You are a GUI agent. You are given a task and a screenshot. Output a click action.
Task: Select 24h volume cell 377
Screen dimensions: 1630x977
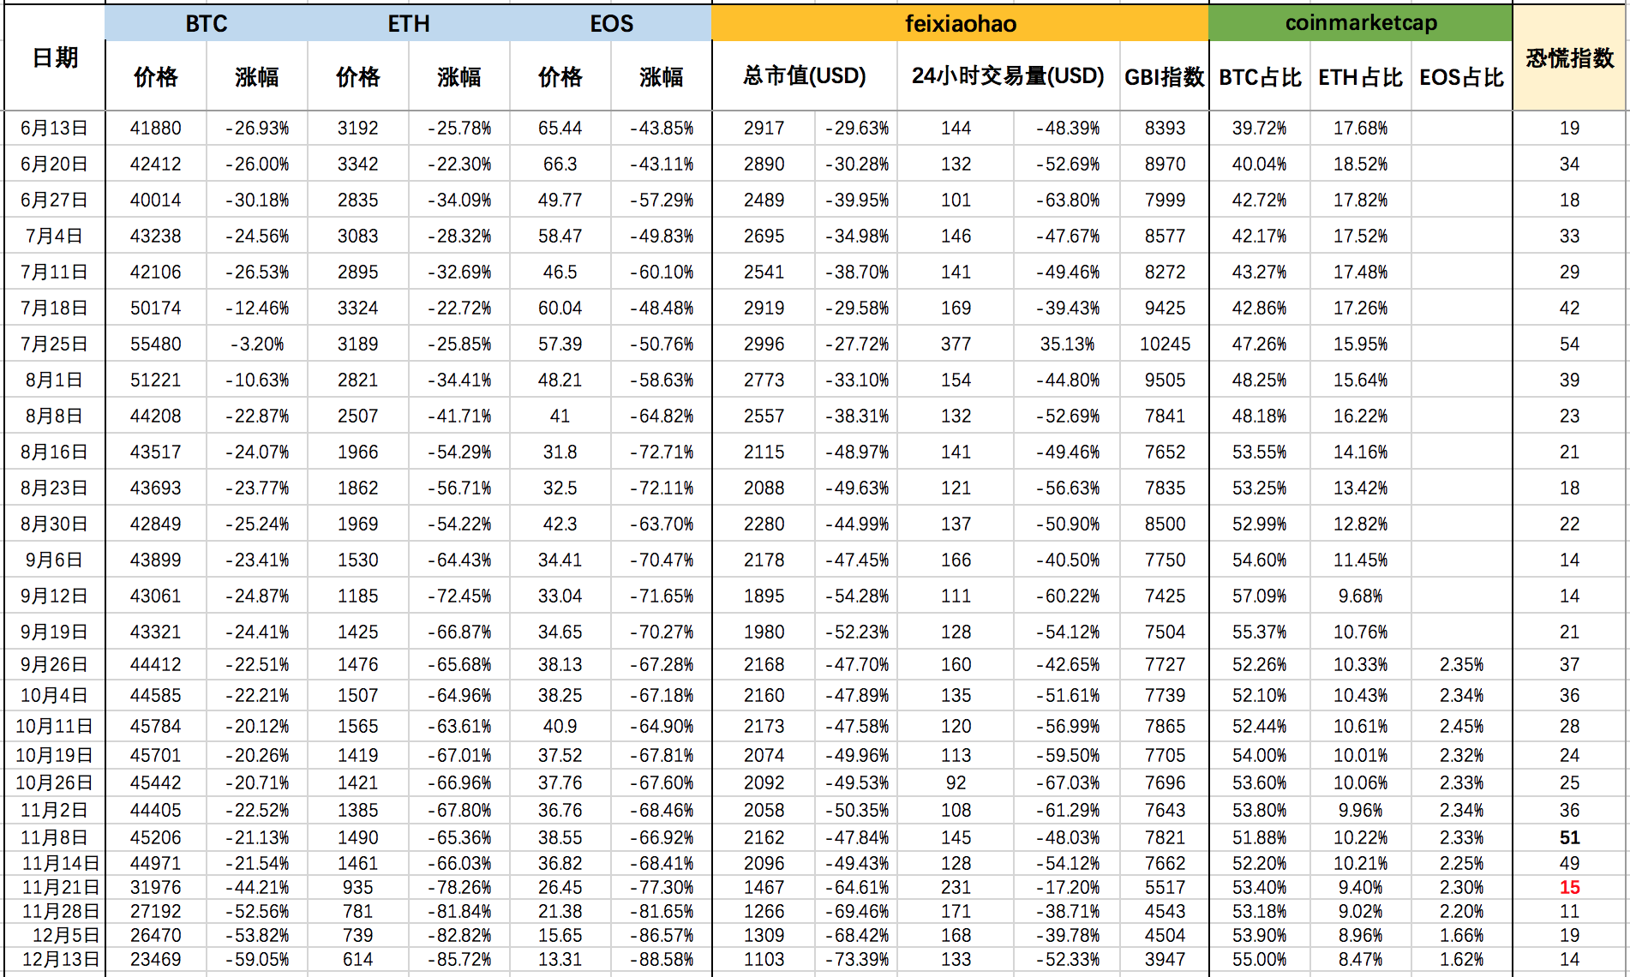pos(956,344)
